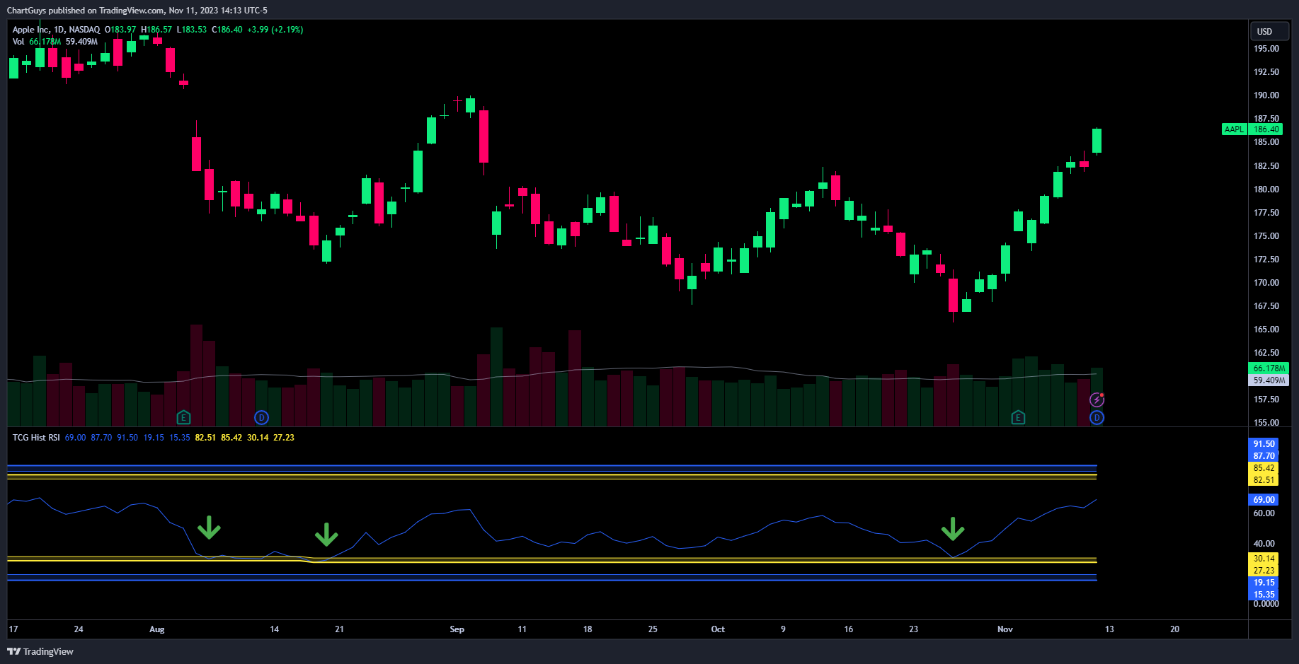Click the 27.23 value in RSI legend
Viewport: 1299px width, 664px height.
point(284,438)
